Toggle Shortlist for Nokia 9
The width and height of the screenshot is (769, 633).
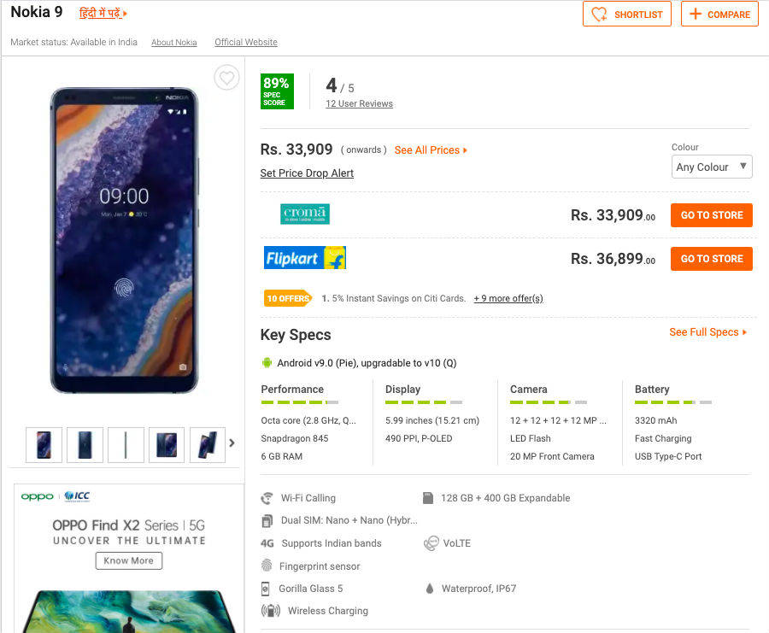click(x=627, y=15)
